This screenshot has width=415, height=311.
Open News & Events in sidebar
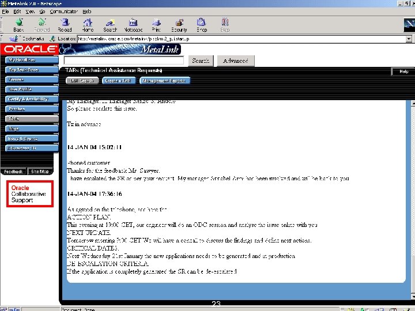point(32,139)
